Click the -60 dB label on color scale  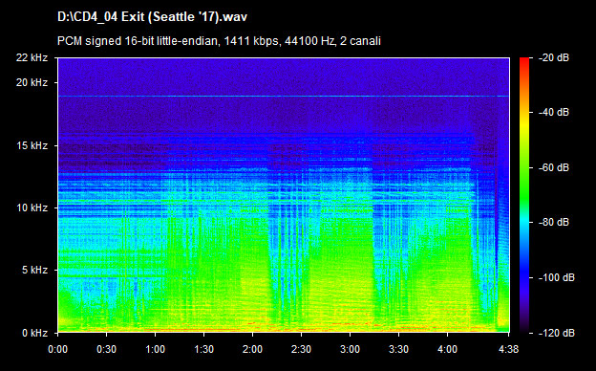point(554,167)
